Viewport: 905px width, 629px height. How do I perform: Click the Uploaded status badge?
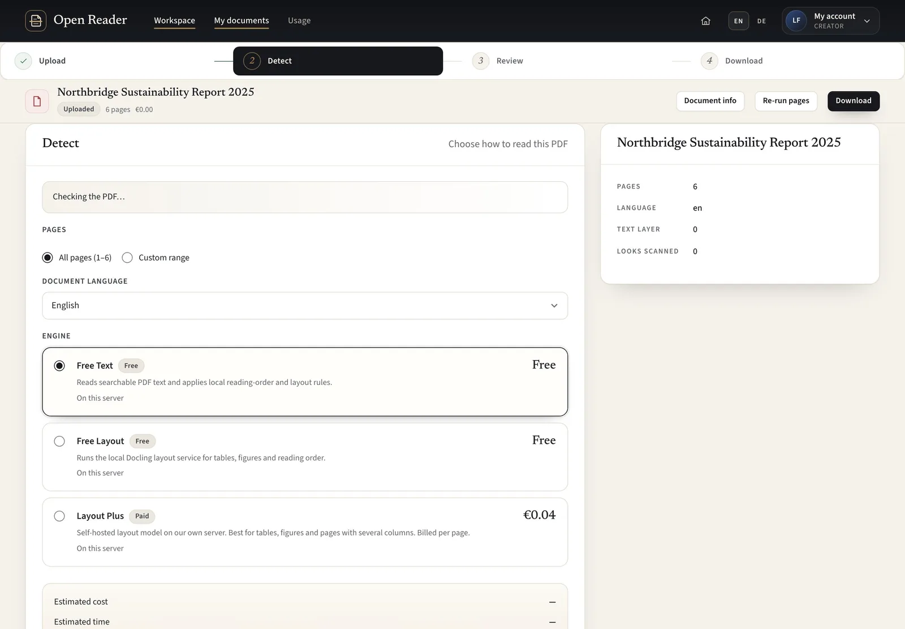(x=79, y=109)
